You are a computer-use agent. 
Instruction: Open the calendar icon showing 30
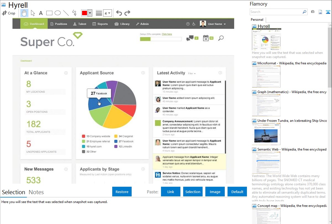pyautogui.click(x=206, y=38)
